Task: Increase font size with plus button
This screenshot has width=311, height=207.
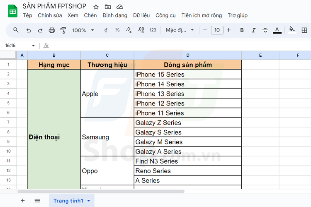Action: [x=228, y=30]
